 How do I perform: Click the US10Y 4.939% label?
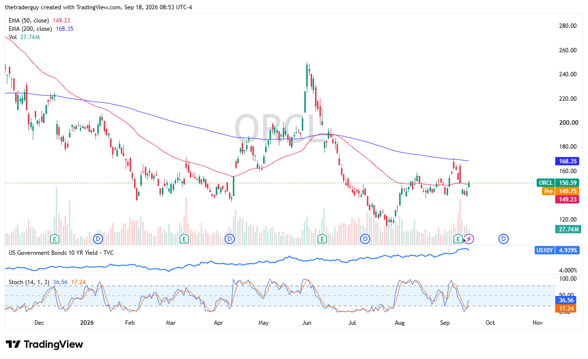click(558, 250)
